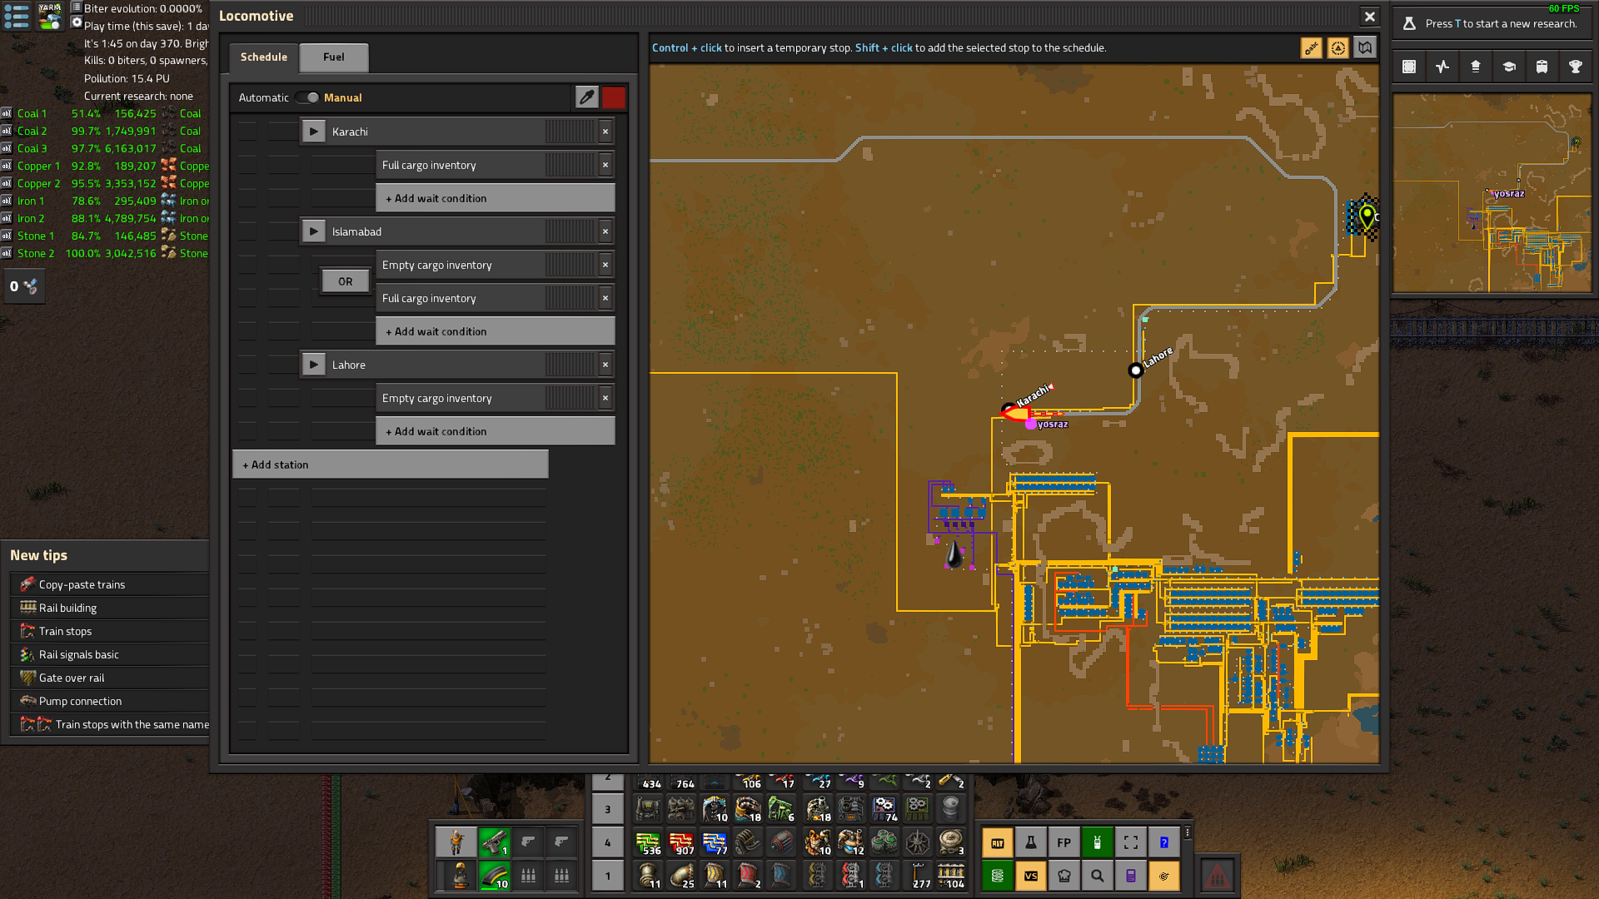Click the research flask notification icon
The image size is (1599, 899).
pos(1409,24)
